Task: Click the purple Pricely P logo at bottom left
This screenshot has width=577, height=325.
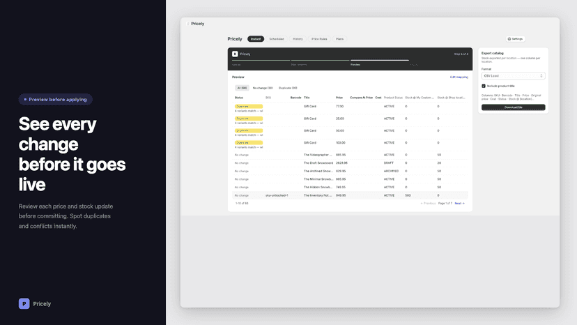Action: 24,303
